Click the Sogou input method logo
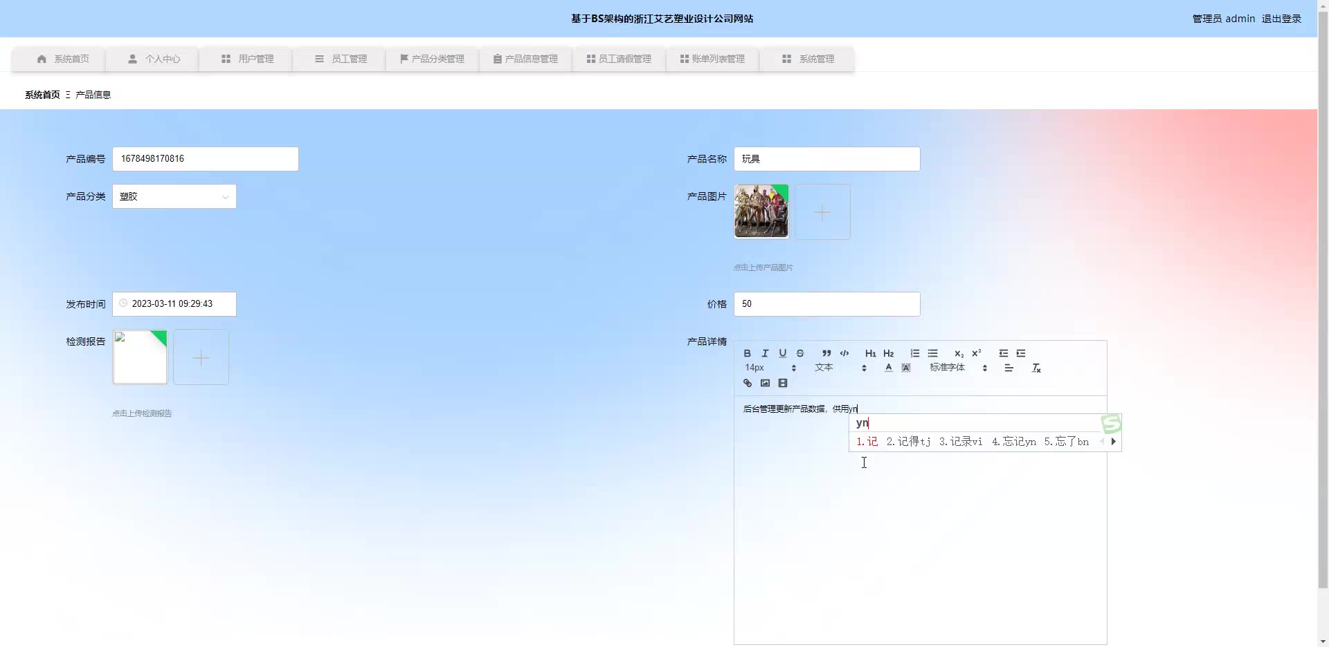Viewport: 1329px width, 647px height. pos(1111,424)
